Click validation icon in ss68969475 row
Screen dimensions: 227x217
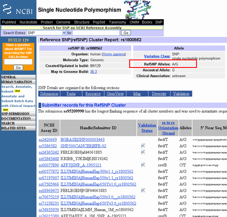click(x=143, y=190)
